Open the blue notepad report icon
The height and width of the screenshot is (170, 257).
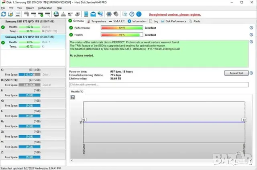click(86, 14)
